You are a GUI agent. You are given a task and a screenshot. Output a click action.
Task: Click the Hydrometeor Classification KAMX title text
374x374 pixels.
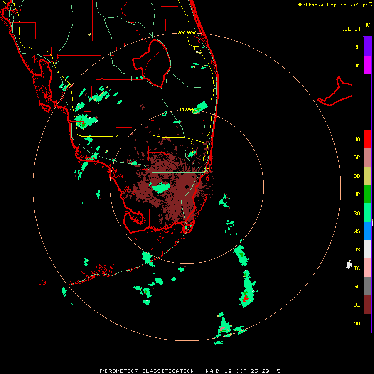pyautogui.click(x=189, y=371)
